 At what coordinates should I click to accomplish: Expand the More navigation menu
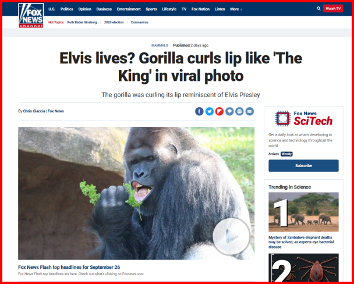[236, 9]
